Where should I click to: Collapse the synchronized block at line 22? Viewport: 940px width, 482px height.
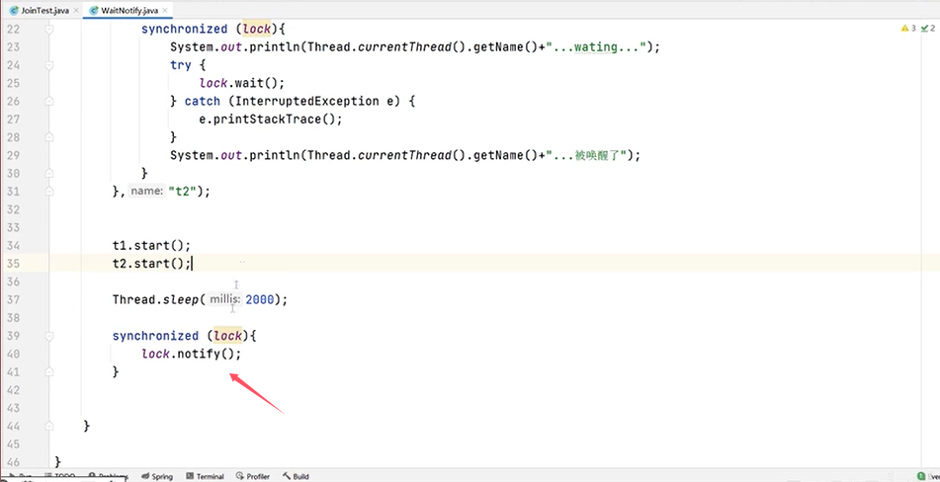49,29
